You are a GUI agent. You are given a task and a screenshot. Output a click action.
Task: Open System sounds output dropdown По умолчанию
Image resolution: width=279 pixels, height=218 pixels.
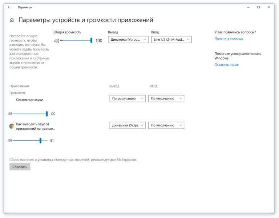click(x=128, y=98)
